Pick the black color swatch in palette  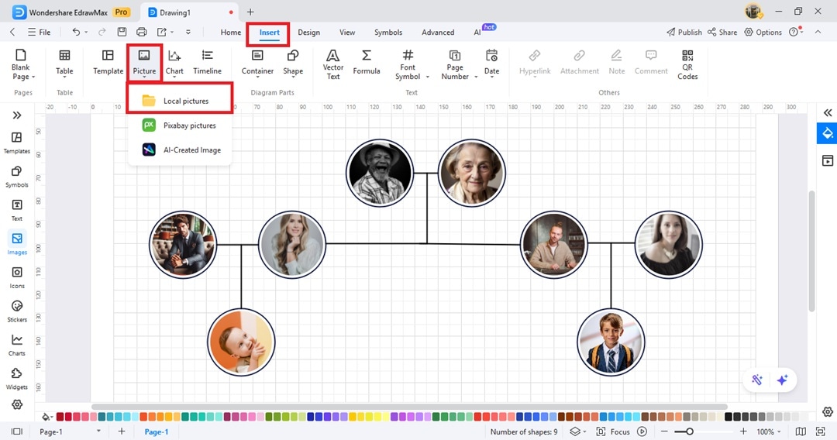click(x=728, y=417)
